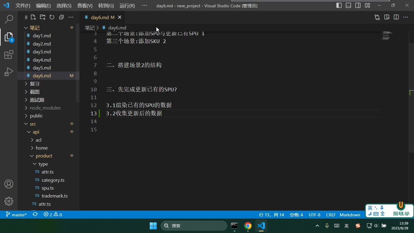Open the Extensions view
Image resolution: width=414 pixels, height=233 pixels.
(x=9, y=55)
